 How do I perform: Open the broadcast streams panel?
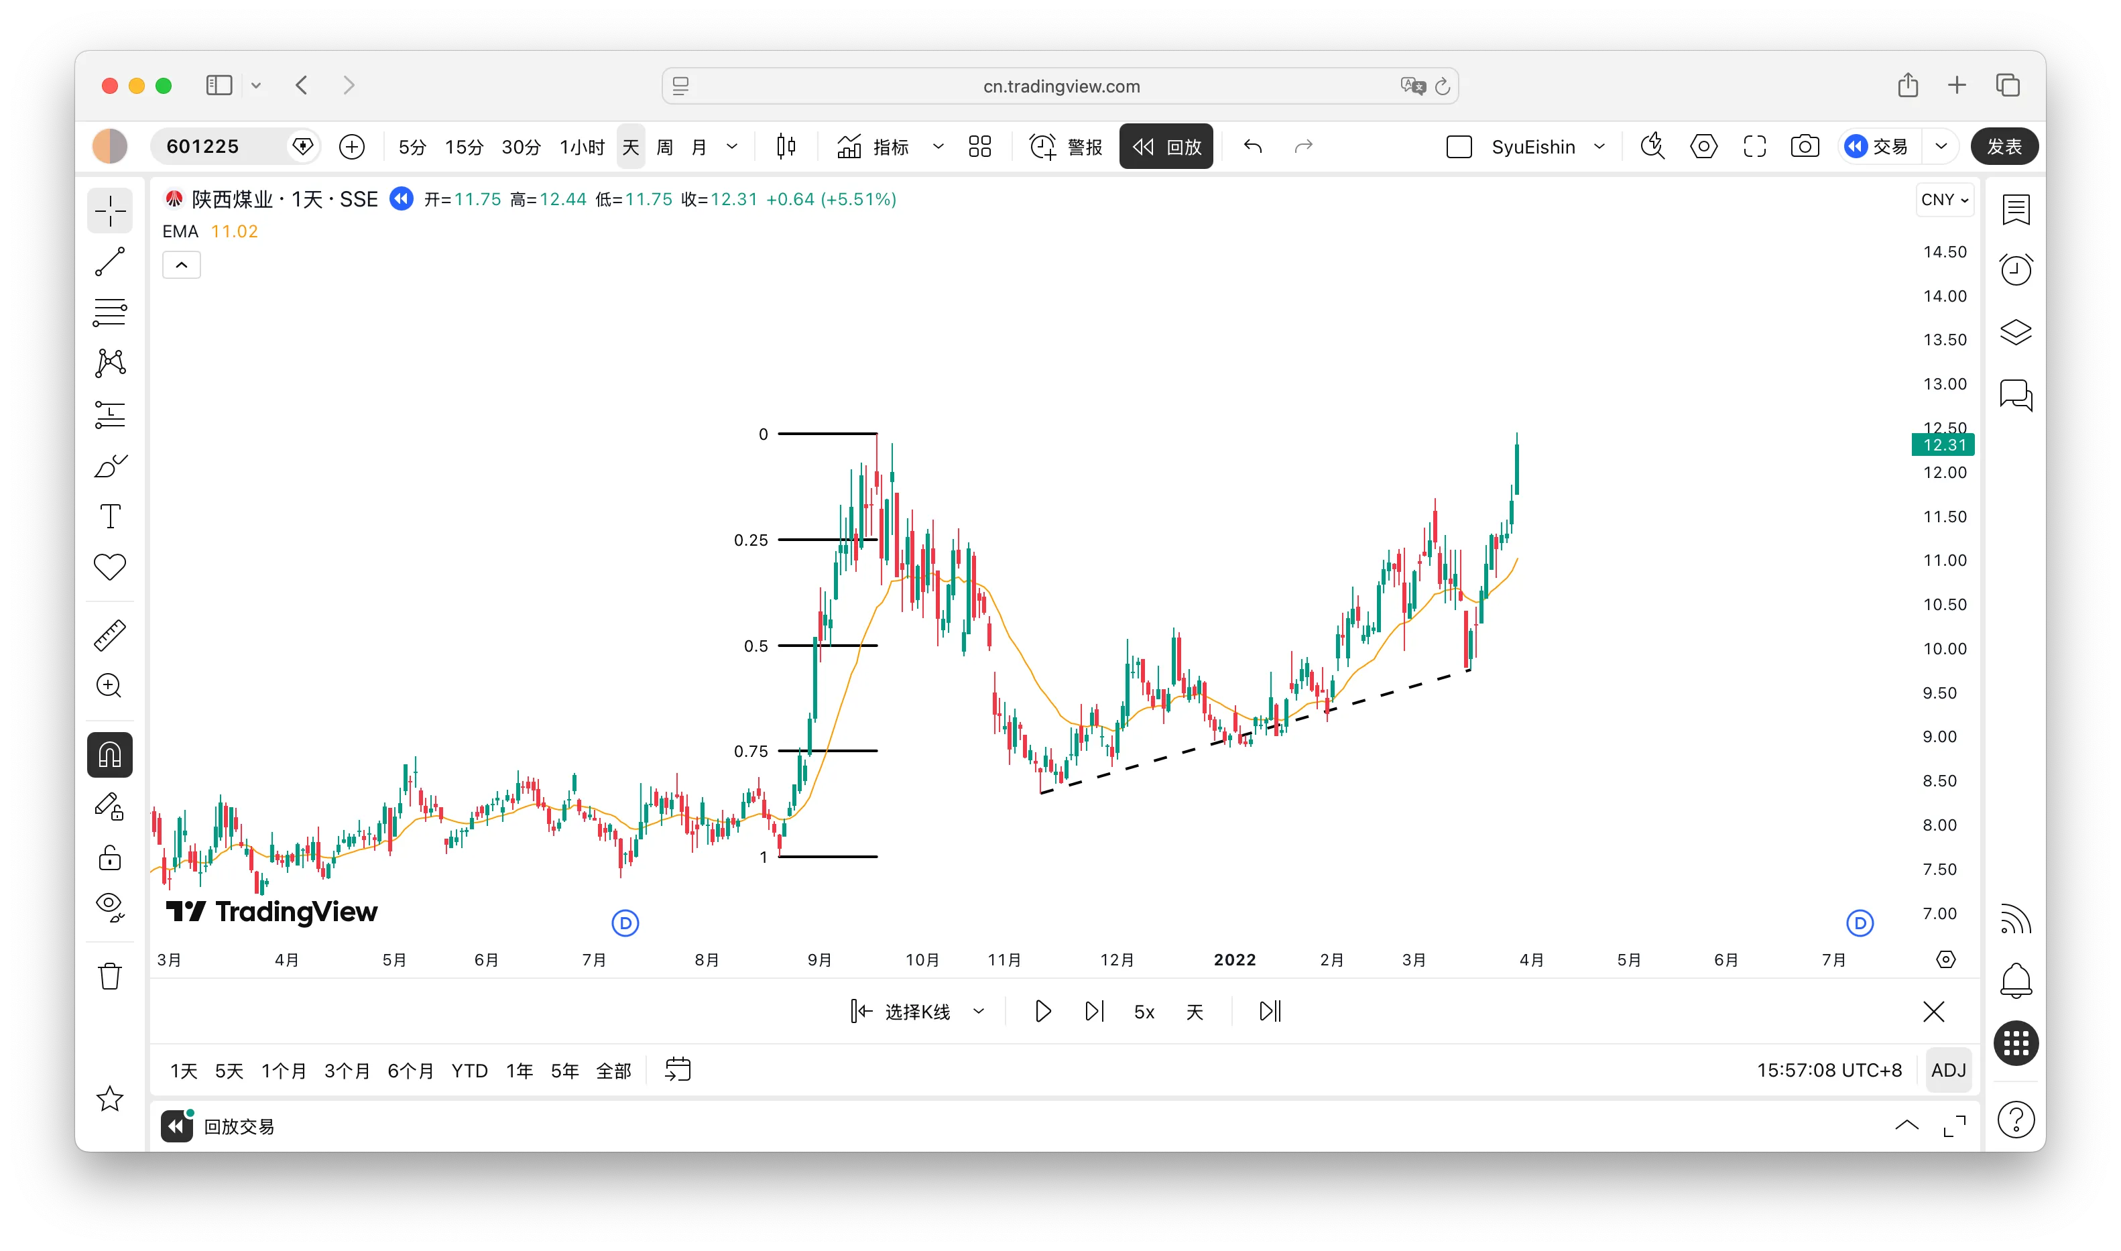[x=2016, y=919]
